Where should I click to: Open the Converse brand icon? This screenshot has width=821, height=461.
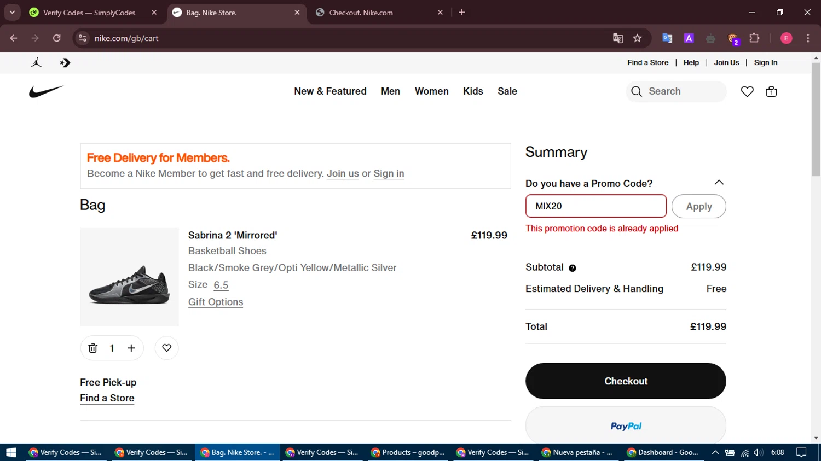pos(65,63)
